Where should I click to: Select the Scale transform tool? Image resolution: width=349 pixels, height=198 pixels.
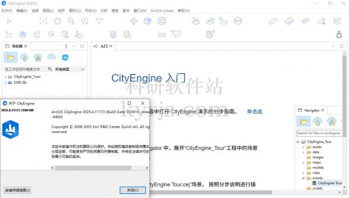point(148,21)
